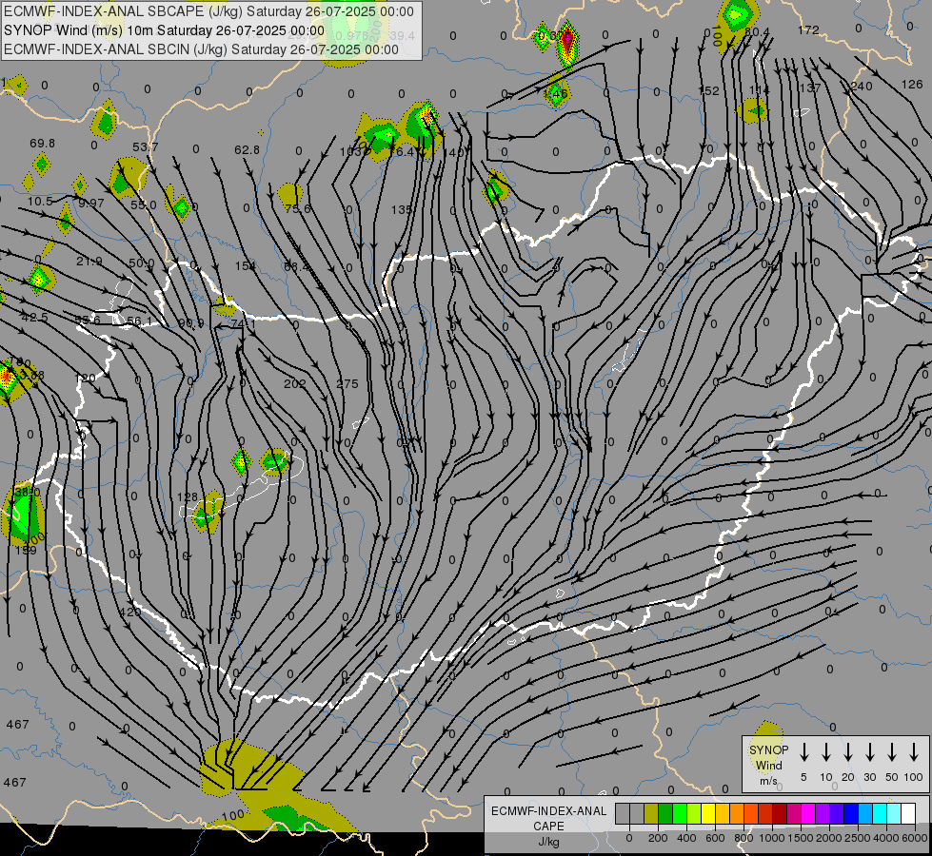Select the dark red swatch after 1000
Viewport: 932px width, 856px height.
coord(780,814)
